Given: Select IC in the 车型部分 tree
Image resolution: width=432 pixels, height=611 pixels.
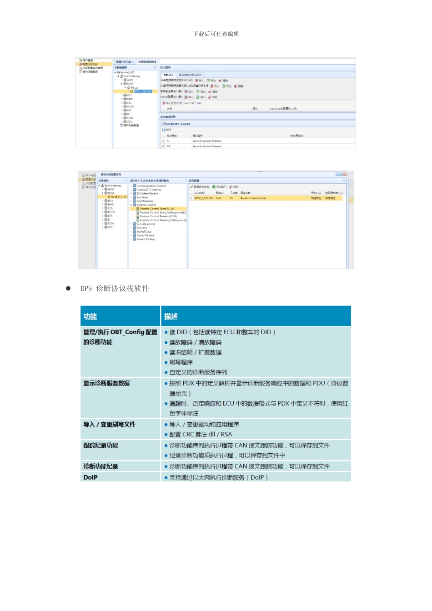Looking at the screenshot, I should click(107, 220).
